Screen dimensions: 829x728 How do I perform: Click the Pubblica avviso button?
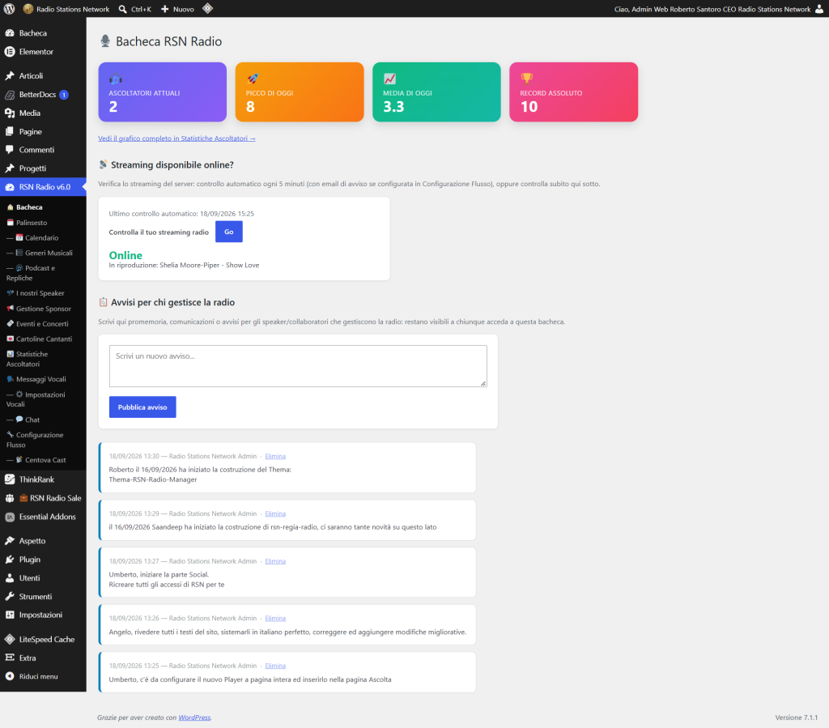click(x=142, y=407)
